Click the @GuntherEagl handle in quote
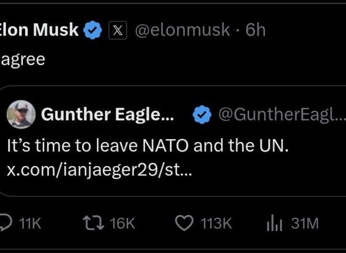The image size is (346, 253). click(281, 115)
